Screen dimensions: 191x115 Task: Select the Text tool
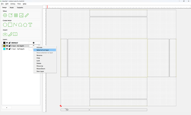(x=30, y=25)
